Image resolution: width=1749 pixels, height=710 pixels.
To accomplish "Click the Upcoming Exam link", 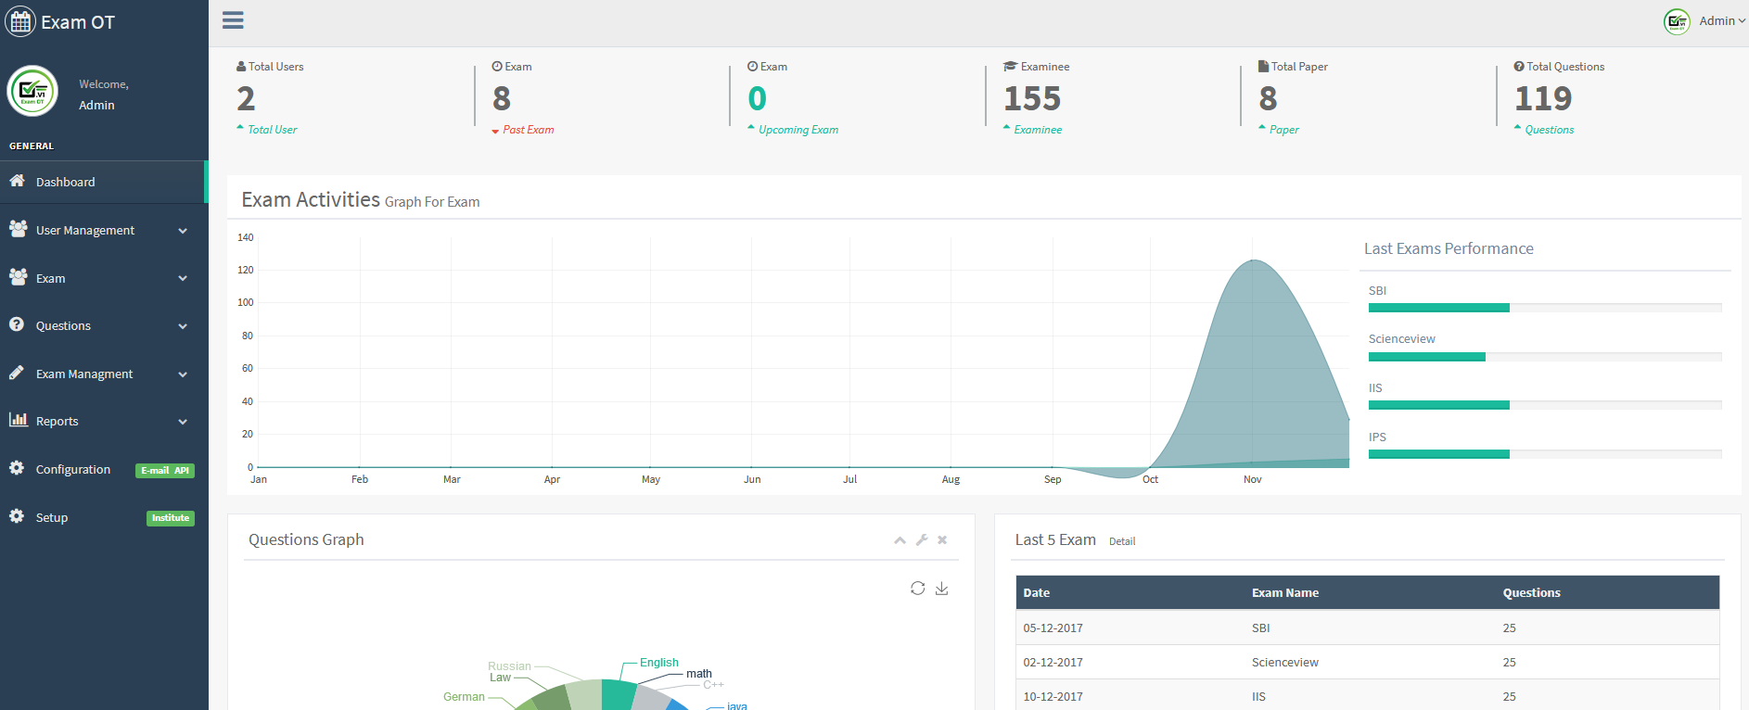I will 798,130.
